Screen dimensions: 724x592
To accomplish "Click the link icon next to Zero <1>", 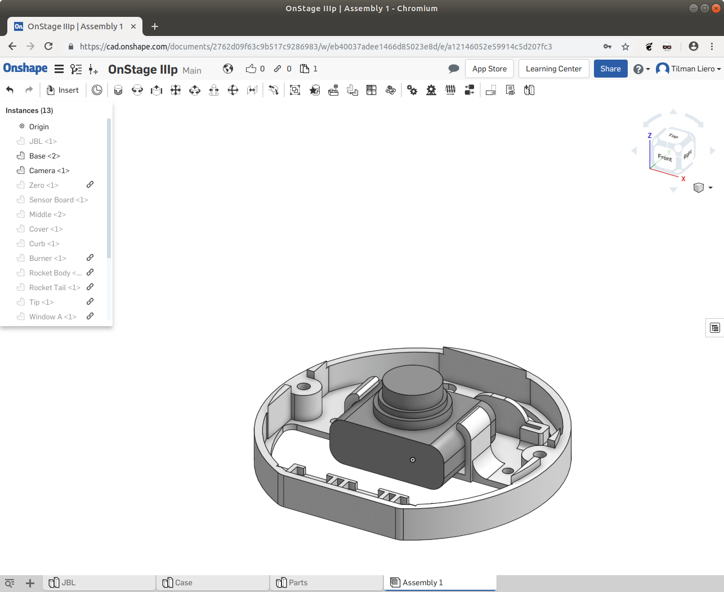I will (90, 184).
